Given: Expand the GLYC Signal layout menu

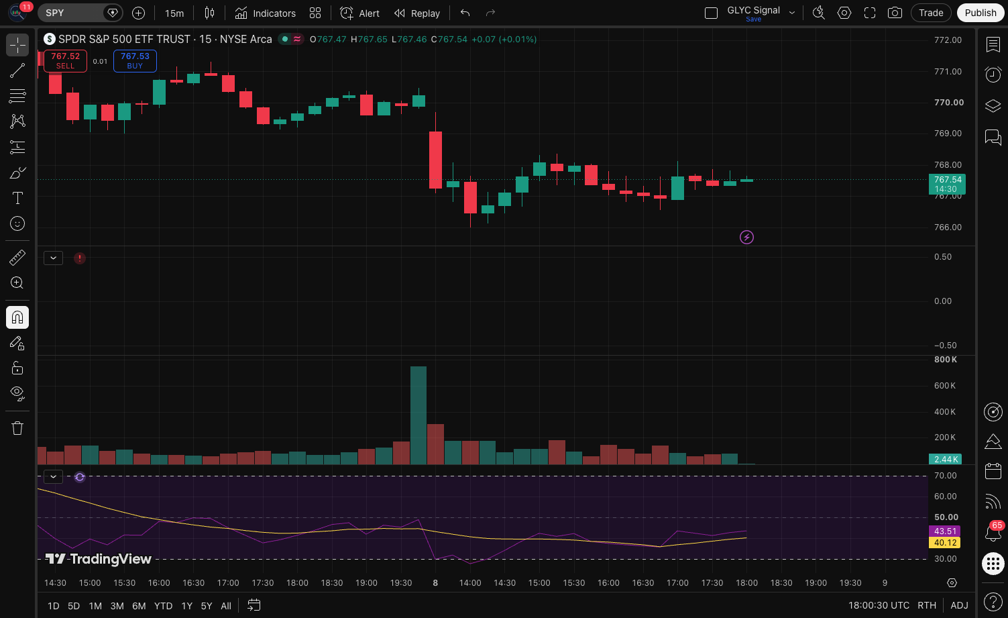Looking at the screenshot, I should [792, 13].
